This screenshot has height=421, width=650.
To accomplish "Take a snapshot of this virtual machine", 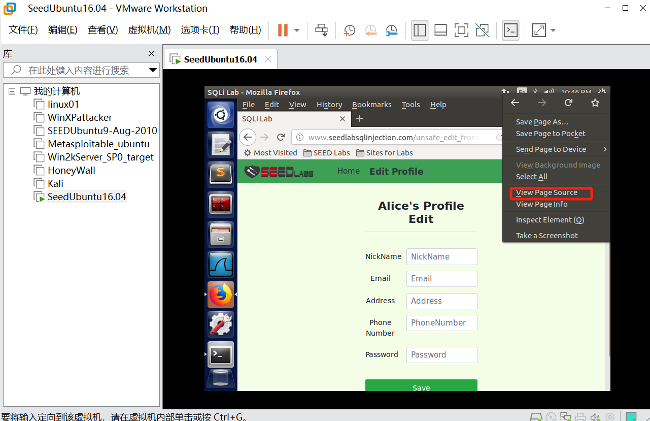I will point(349,30).
